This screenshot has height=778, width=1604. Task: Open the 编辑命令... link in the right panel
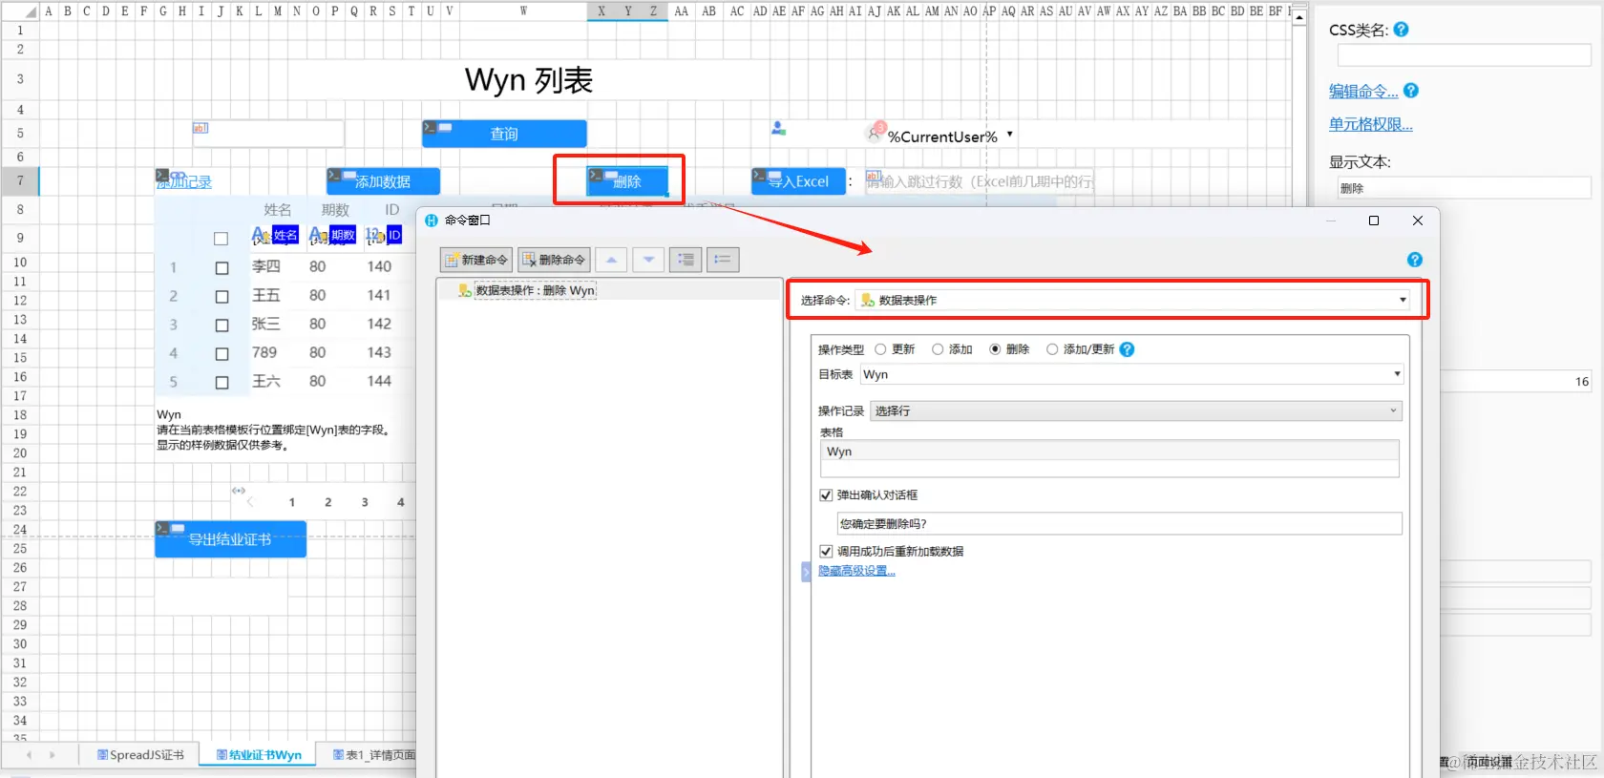pos(1363,92)
